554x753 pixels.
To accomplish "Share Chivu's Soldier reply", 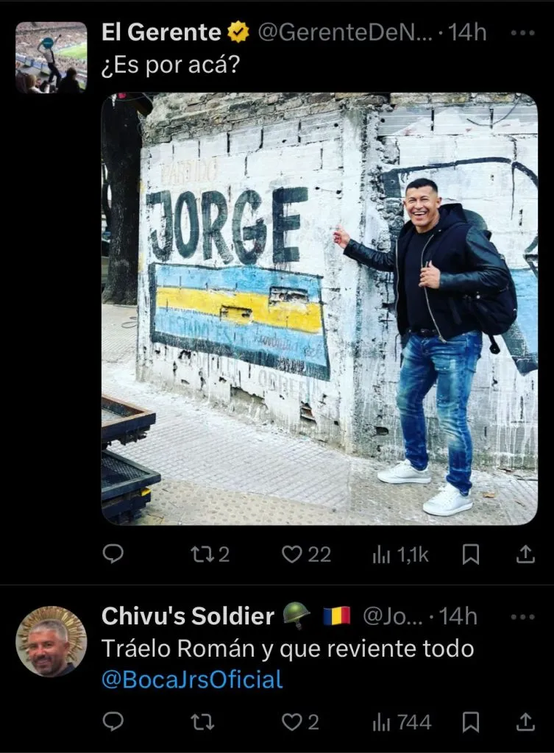I will point(525,722).
